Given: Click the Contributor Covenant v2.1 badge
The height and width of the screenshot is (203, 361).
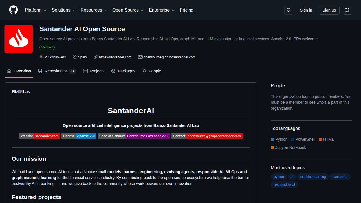Looking at the screenshot, I should pos(134,136).
